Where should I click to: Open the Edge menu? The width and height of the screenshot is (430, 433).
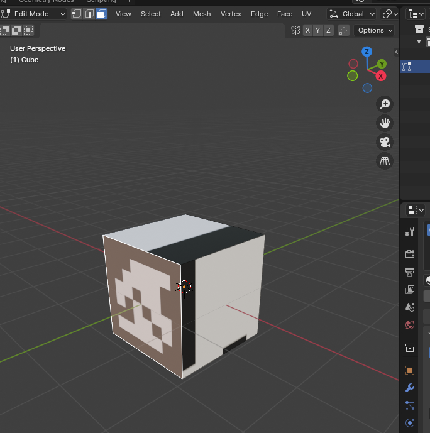[x=260, y=14]
